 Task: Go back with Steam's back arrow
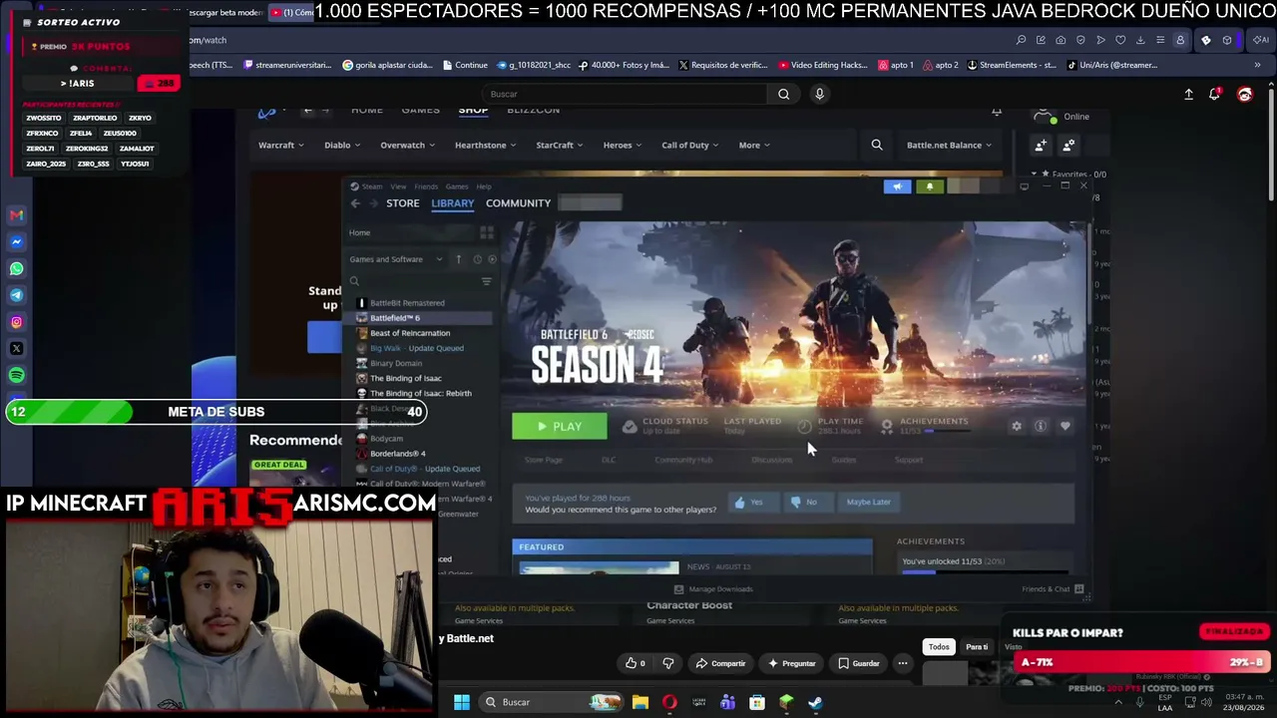pos(355,203)
